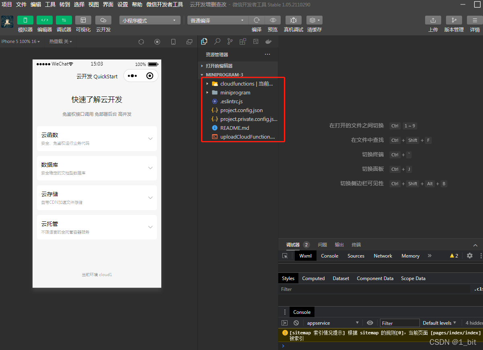Image resolution: width=483 pixels, height=350 pixels.
Task: Switch to the 终端 terminal tab
Action: pos(356,245)
